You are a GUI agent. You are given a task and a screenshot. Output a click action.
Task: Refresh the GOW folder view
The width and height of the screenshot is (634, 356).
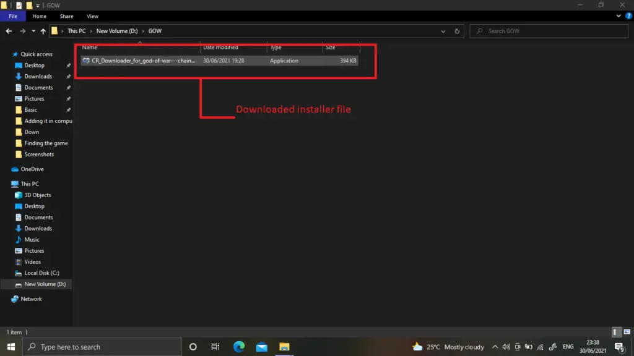(457, 31)
